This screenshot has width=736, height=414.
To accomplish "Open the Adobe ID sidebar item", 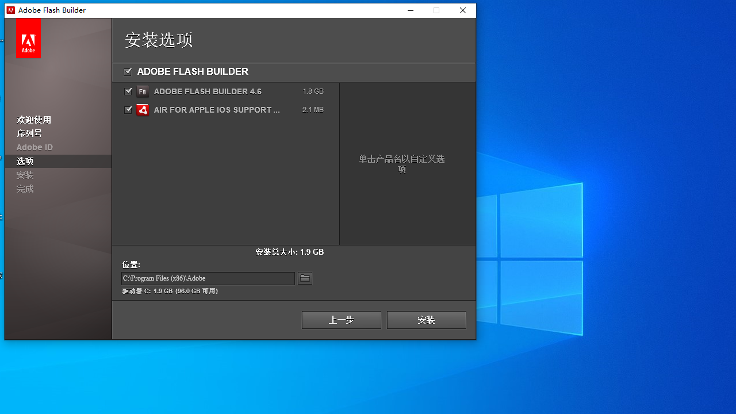I will click(x=34, y=147).
